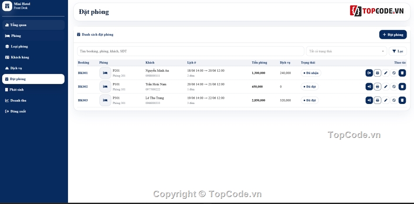Select Đăng xuất to log out
414x204 pixels.
pos(33,111)
